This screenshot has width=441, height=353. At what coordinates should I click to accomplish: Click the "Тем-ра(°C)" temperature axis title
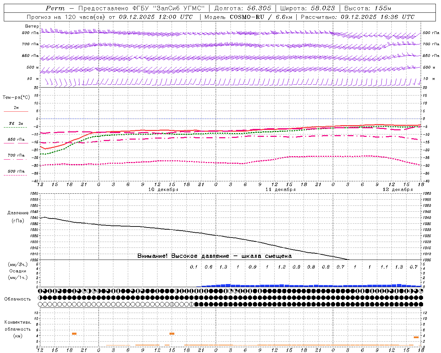coord(16,98)
